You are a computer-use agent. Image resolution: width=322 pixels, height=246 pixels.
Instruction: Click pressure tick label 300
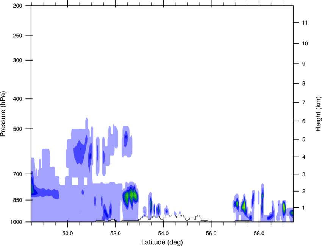point(17,60)
